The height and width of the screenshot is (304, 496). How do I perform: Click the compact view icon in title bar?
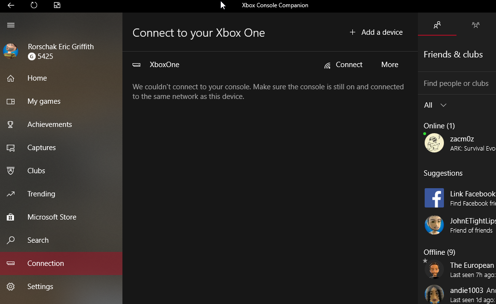(x=57, y=5)
